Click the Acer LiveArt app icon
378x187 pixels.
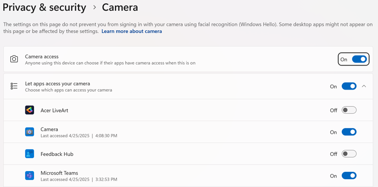coord(29,110)
